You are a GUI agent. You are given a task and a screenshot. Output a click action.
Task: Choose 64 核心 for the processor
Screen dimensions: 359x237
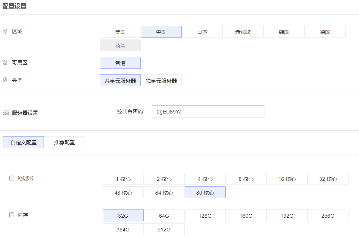tap(164, 193)
